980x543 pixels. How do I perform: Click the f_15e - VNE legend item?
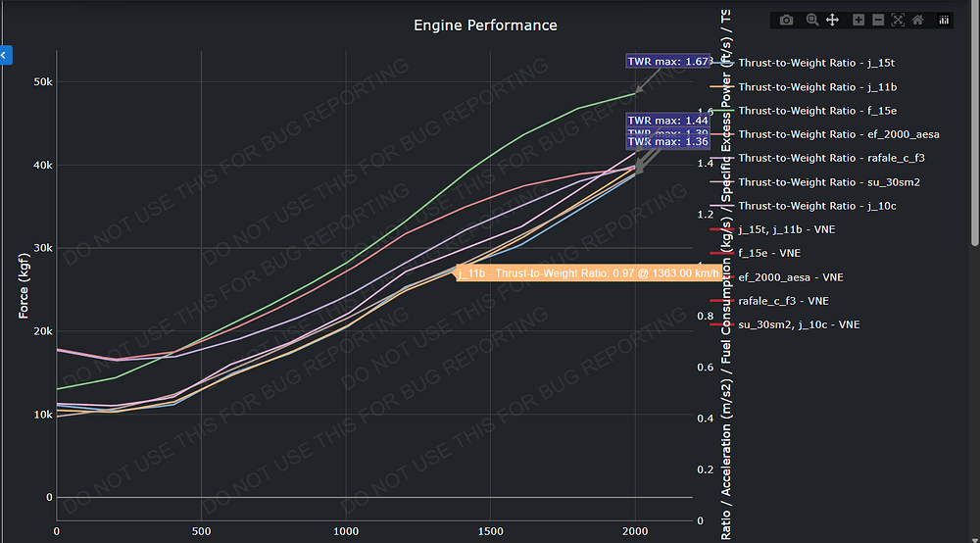769,253
